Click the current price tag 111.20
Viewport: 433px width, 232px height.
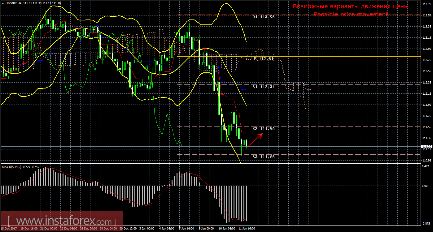point(426,146)
